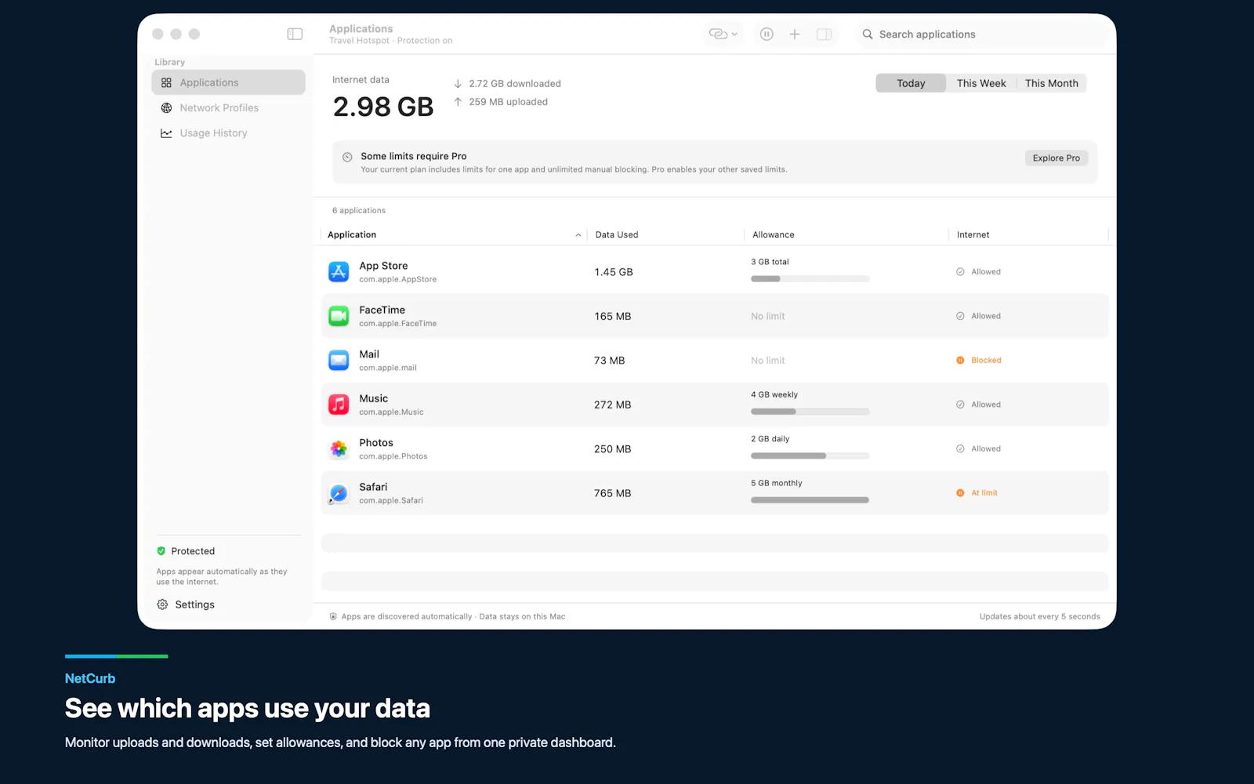This screenshot has height=784, width=1254.
Task: Switch to This Month range
Action: tap(1052, 83)
